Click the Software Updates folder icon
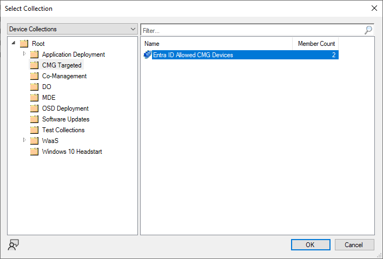The image size is (383, 259). pos(34,119)
